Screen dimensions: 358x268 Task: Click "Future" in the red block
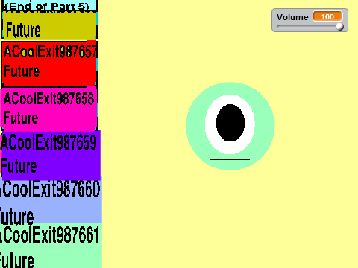[x=22, y=71]
